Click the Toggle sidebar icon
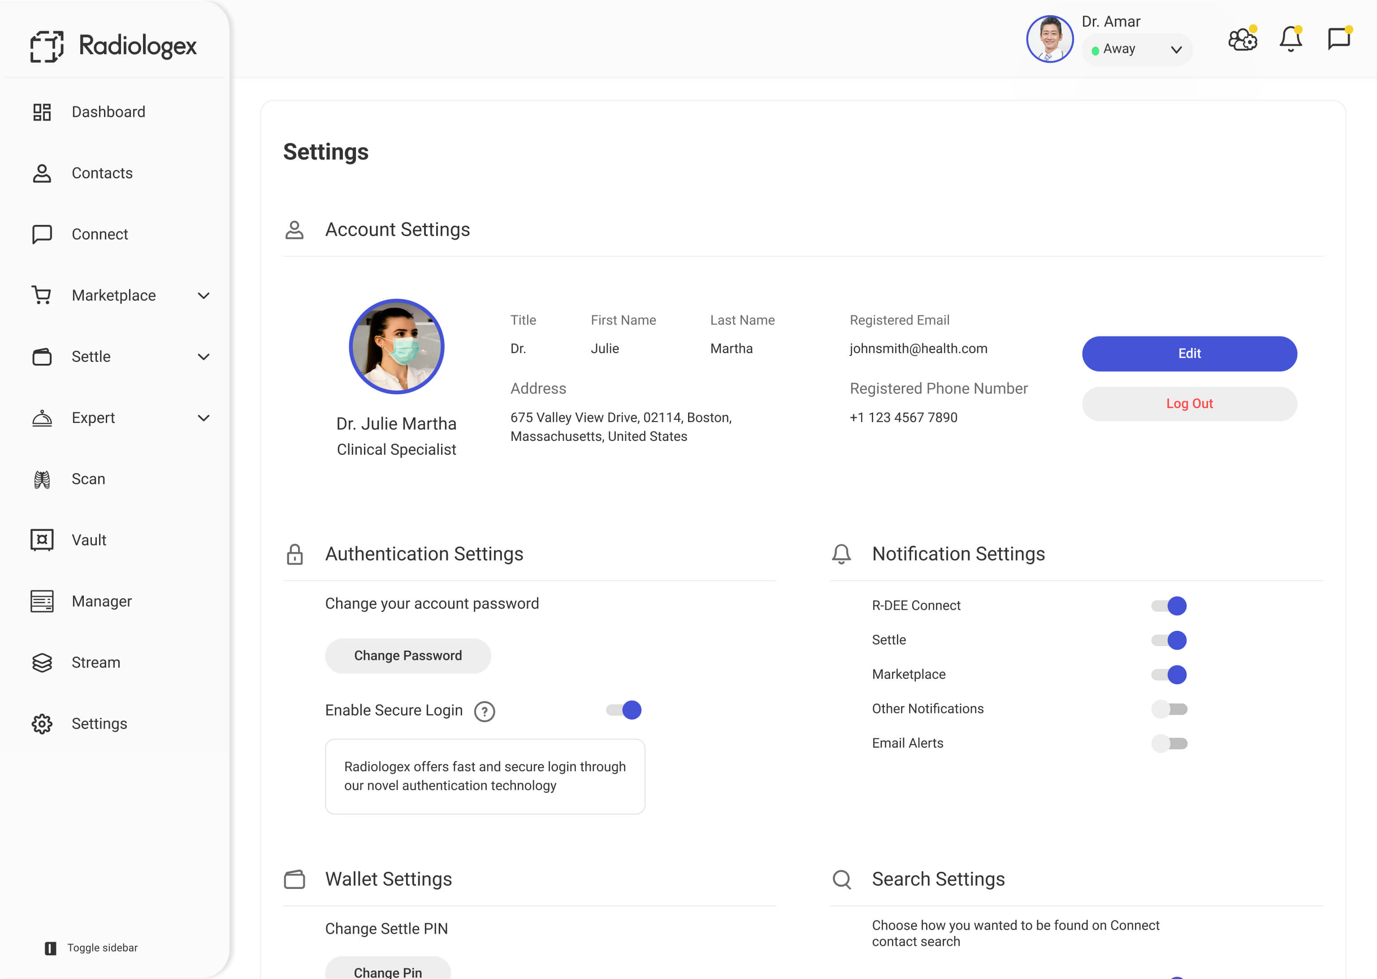The width and height of the screenshot is (1377, 979). coord(51,948)
